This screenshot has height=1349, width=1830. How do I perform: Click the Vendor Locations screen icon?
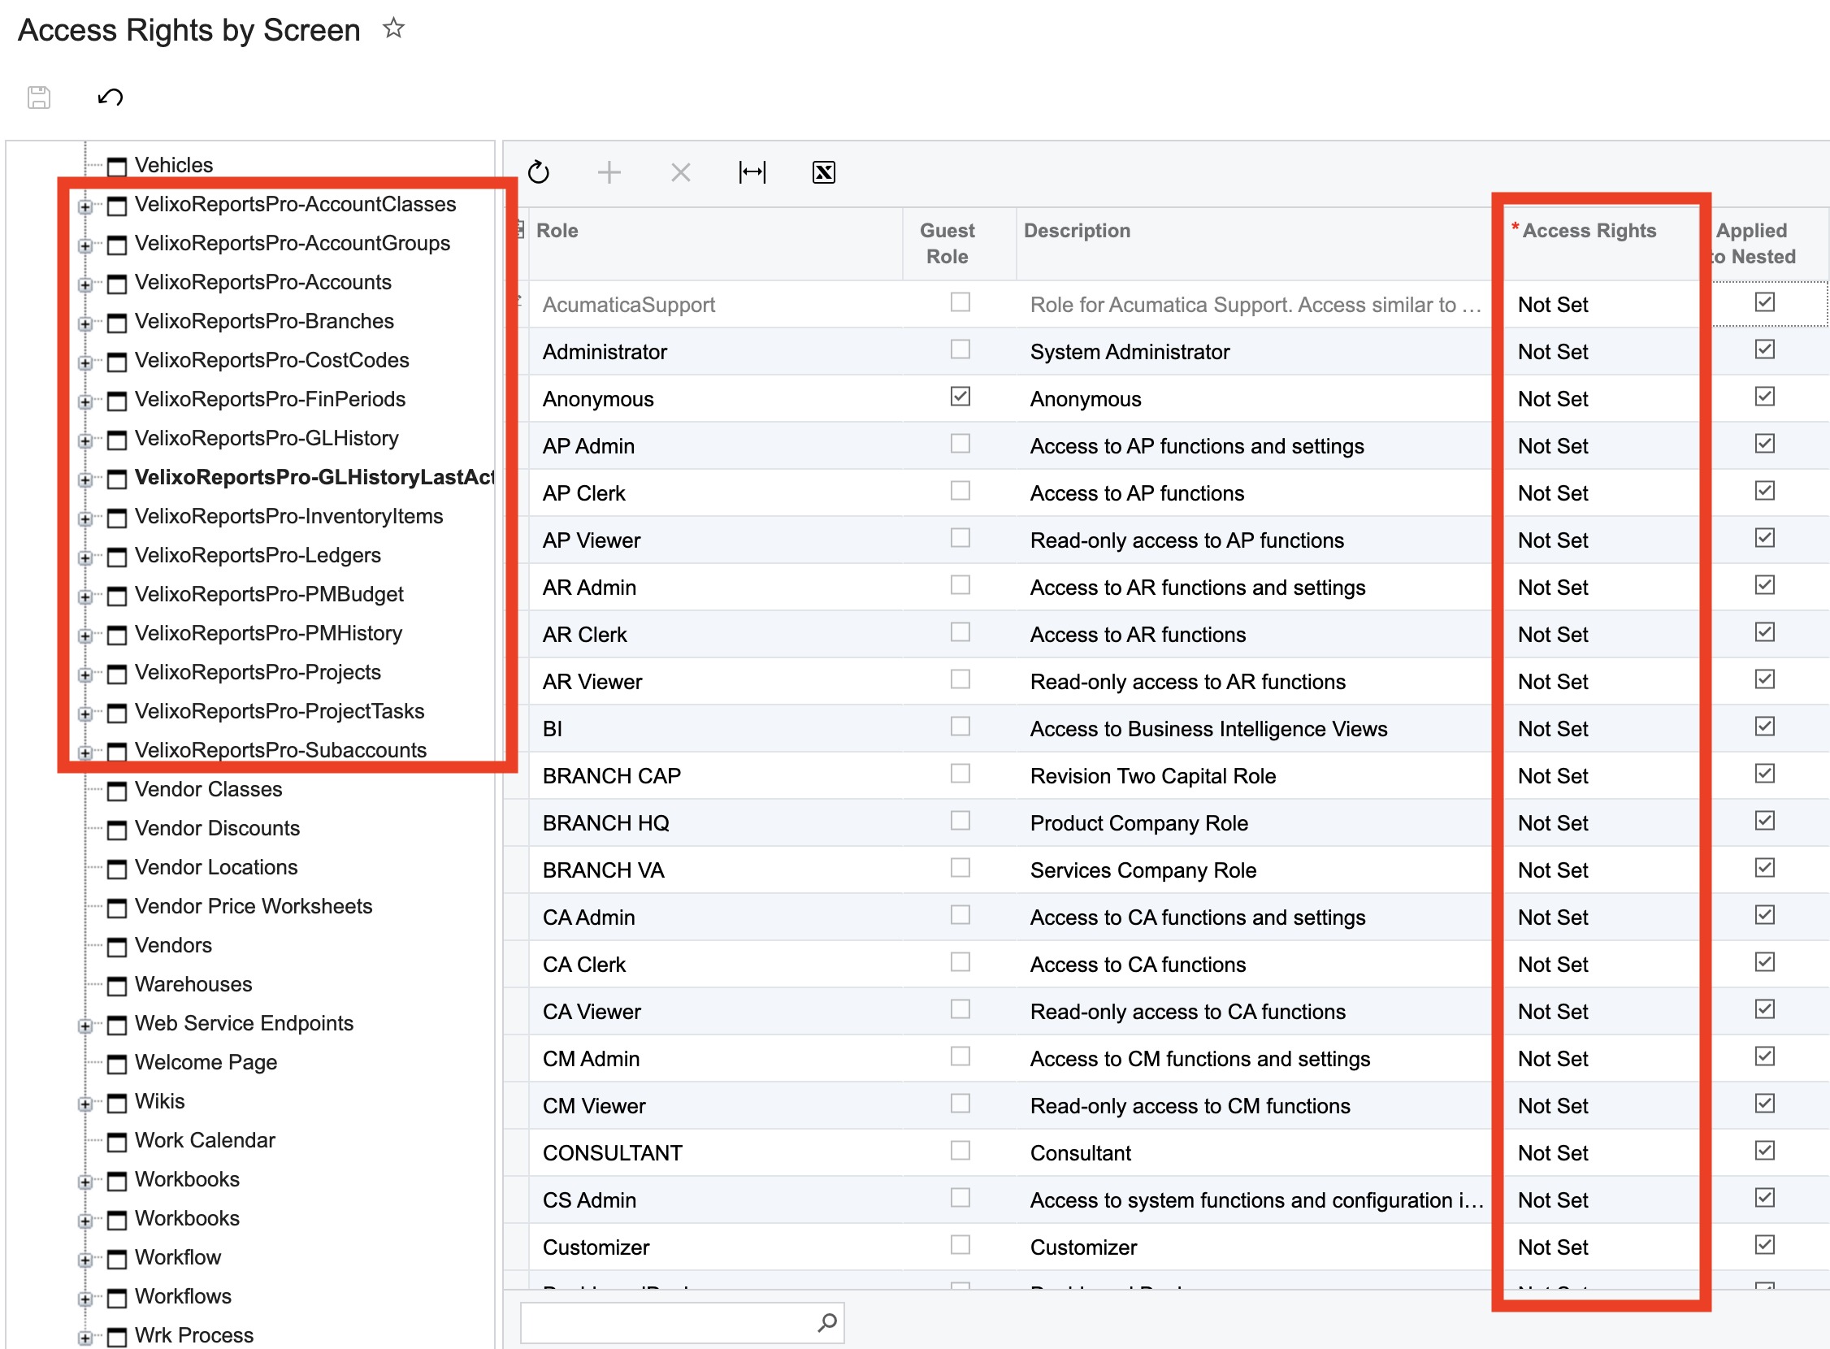118,869
